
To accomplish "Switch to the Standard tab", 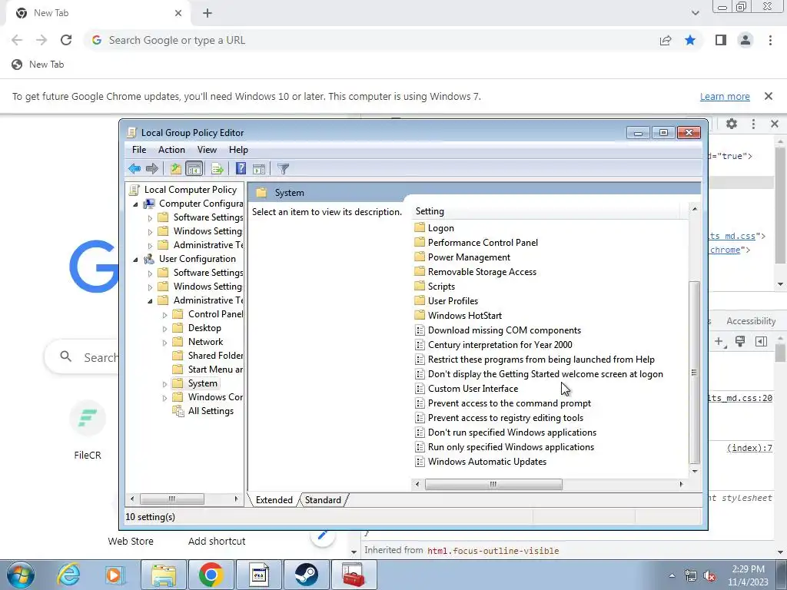I will (323, 499).
